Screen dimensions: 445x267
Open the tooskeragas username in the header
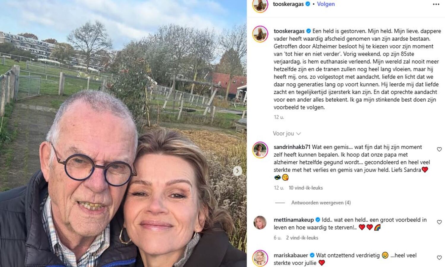pos(288,4)
